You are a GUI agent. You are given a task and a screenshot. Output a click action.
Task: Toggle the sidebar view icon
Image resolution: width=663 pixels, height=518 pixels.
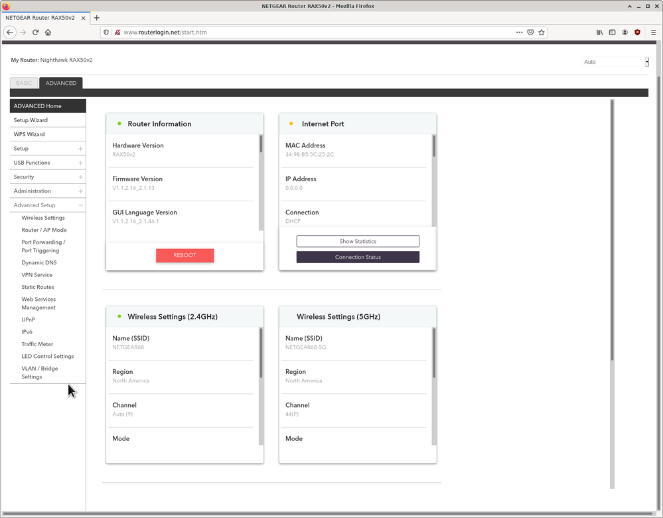click(613, 32)
